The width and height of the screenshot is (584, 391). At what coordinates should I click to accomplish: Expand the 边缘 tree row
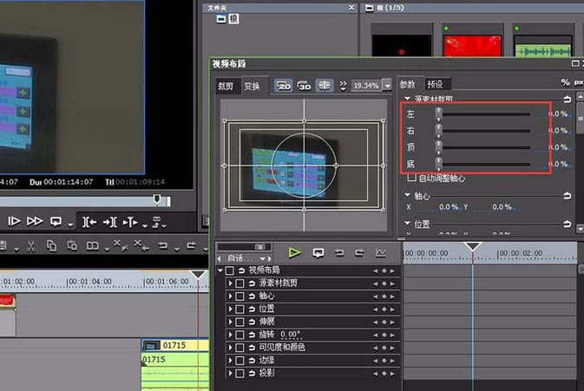click(230, 361)
